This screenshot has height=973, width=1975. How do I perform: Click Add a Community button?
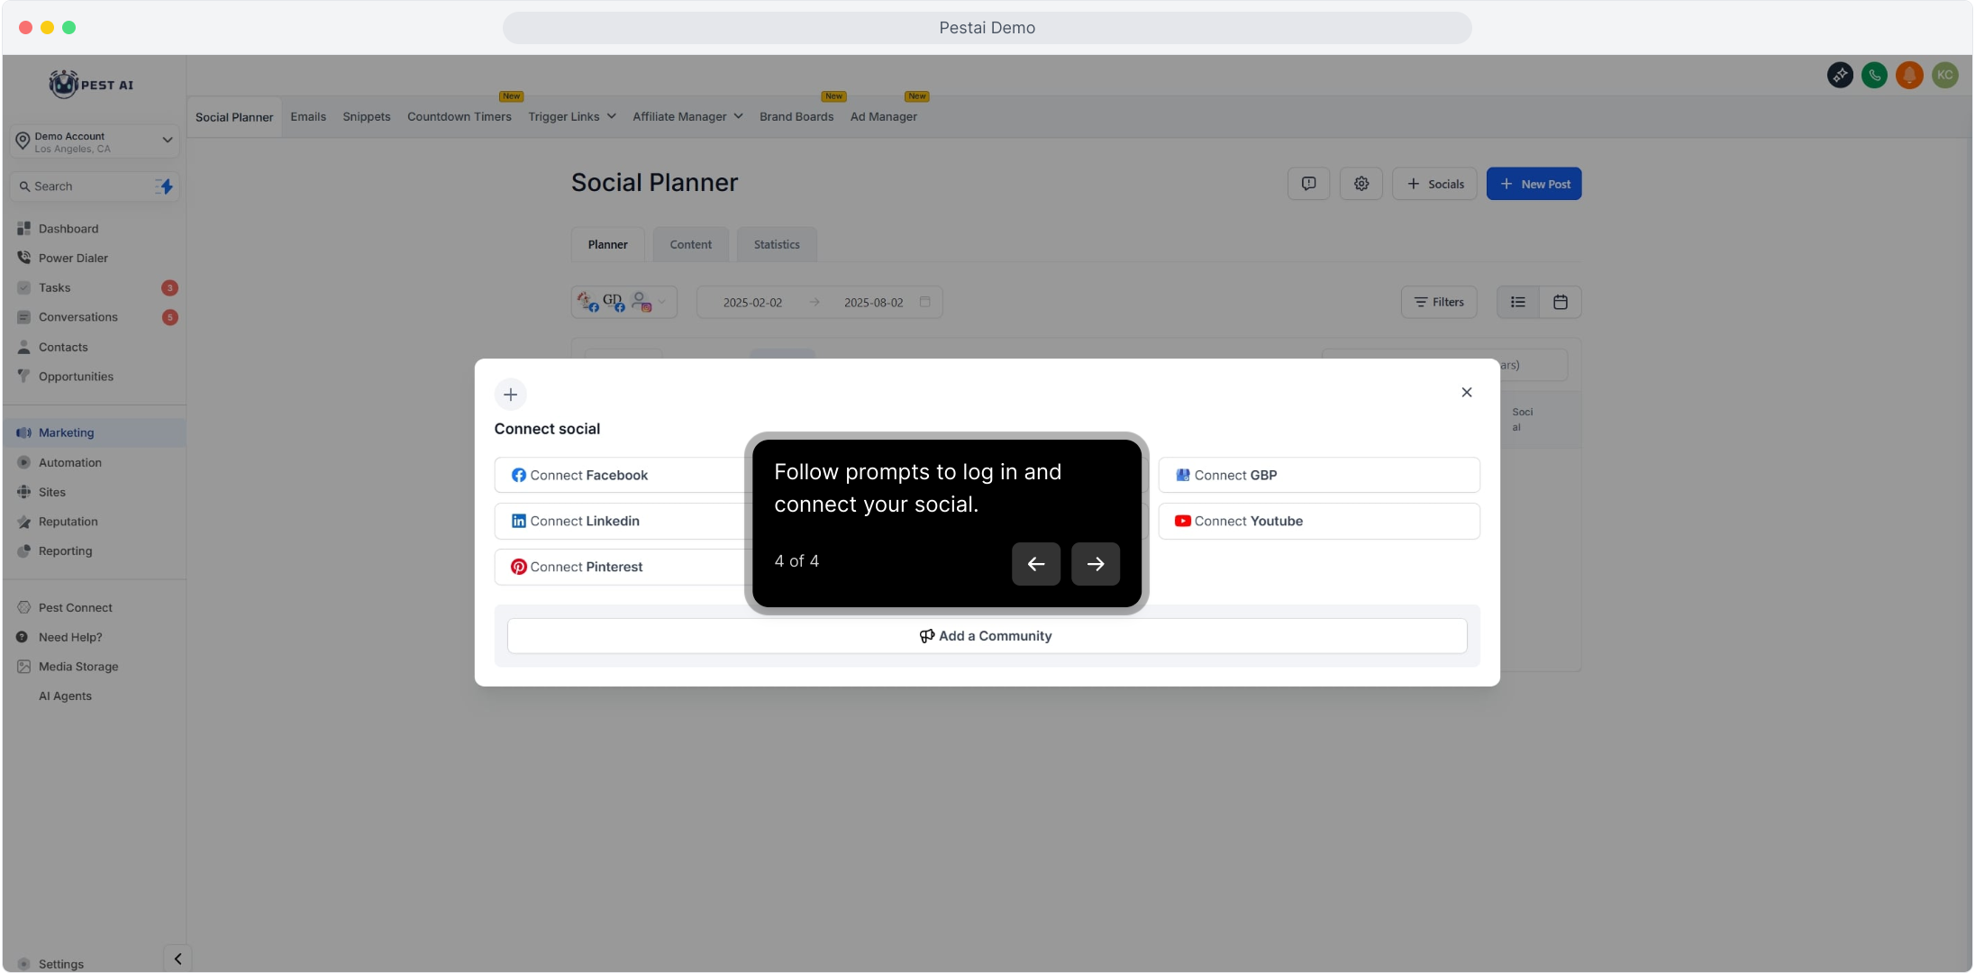point(987,636)
